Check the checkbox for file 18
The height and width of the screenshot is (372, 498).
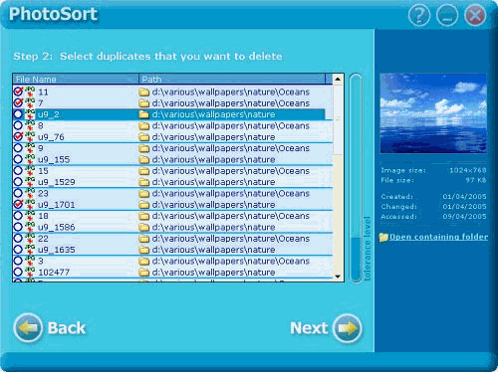click(x=18, y=216)
